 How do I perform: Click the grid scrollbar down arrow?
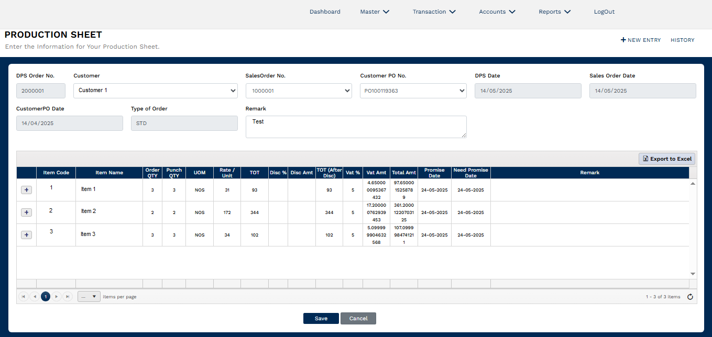[x=693, y=274]
